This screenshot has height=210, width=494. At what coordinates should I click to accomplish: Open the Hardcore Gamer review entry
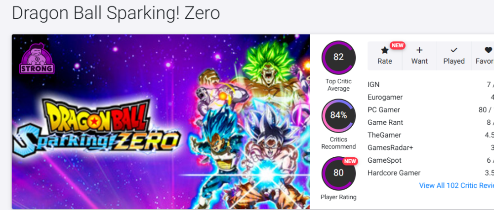394,173
